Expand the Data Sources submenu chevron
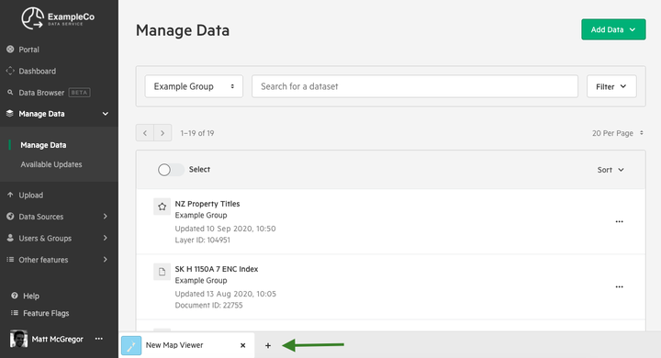Screen dimensions: 661x358 pyautogui.click(x=106, y=217)
